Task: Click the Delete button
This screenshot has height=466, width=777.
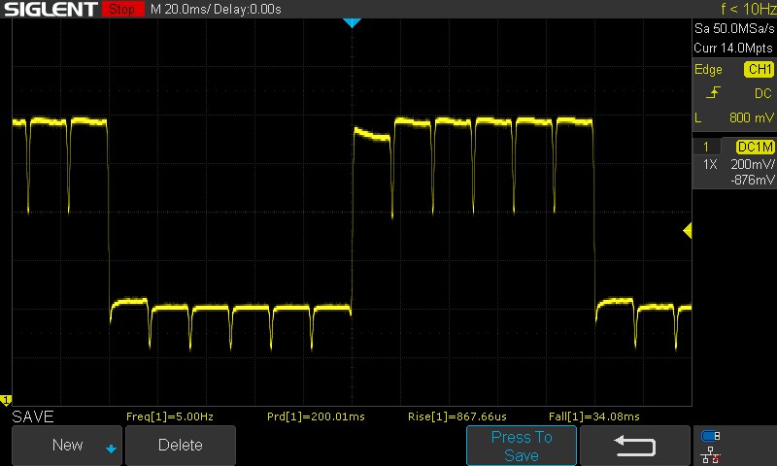Action: click(181, 445)
